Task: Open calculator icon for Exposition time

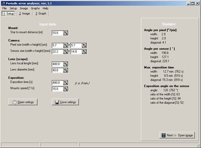Action: pos(66,83)
